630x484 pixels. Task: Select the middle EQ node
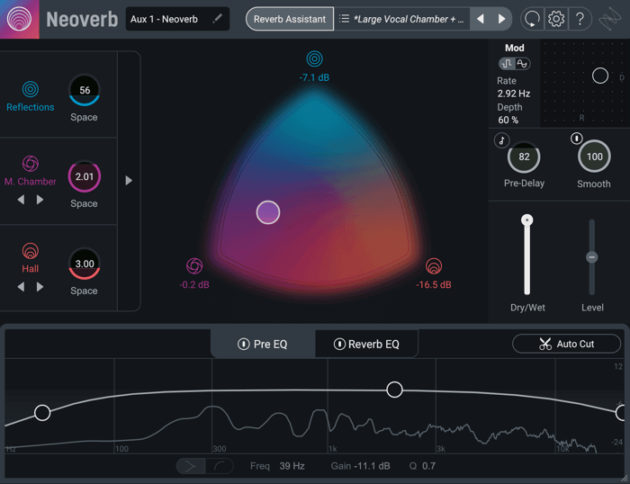394,390
